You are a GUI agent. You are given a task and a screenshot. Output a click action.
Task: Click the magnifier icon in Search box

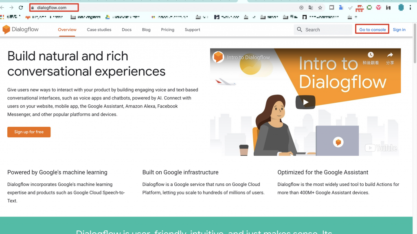299,29
